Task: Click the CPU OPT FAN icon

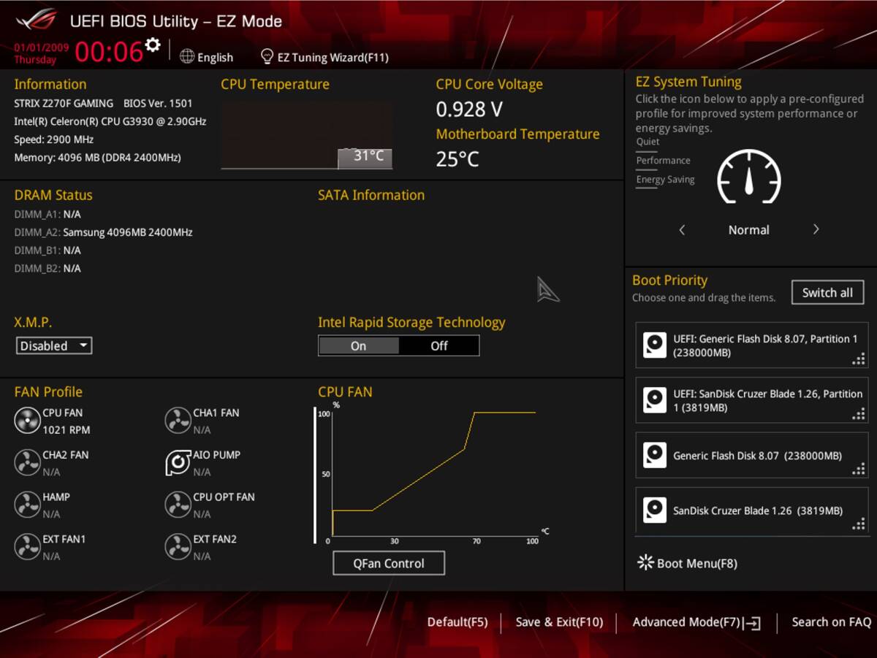Action: (178, 505)
